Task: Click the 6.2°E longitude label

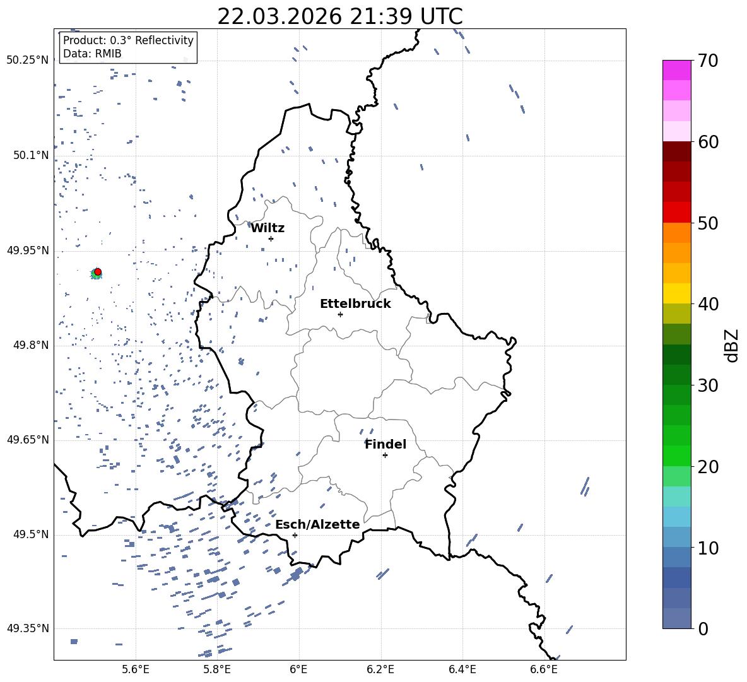Action: point(380,669)
